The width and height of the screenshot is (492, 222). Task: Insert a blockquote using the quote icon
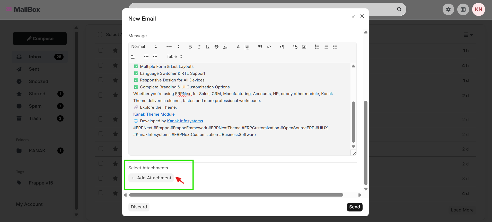click(260, 47)
